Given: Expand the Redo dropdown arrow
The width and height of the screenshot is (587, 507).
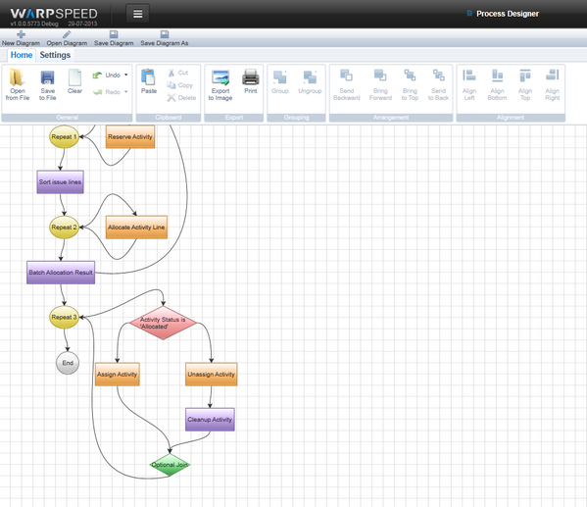Looking at the screenshot, I should click(126, 92).
